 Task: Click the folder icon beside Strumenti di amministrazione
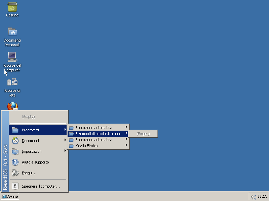[x=71, y=134]
